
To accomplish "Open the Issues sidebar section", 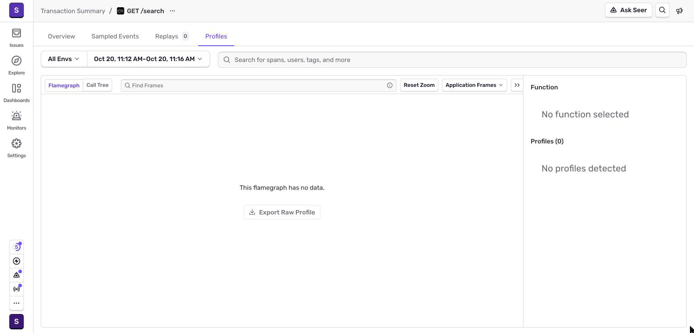I will (16, 38).
